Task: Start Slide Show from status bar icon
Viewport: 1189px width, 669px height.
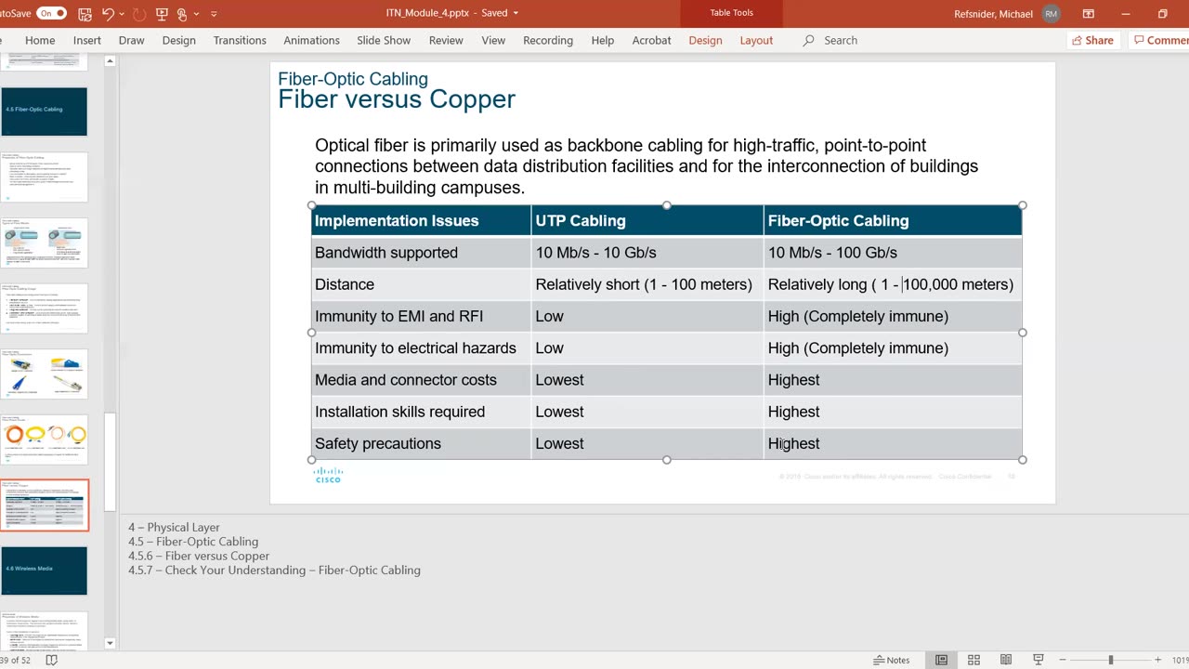Action: click(1039, 660)
